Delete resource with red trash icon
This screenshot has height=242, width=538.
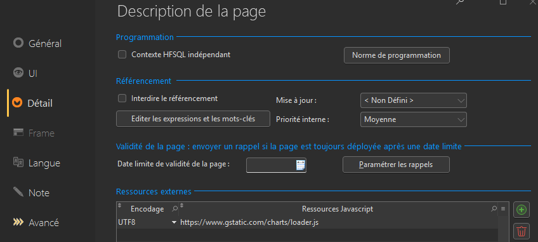pyautogui.click(x=522, y=231)
